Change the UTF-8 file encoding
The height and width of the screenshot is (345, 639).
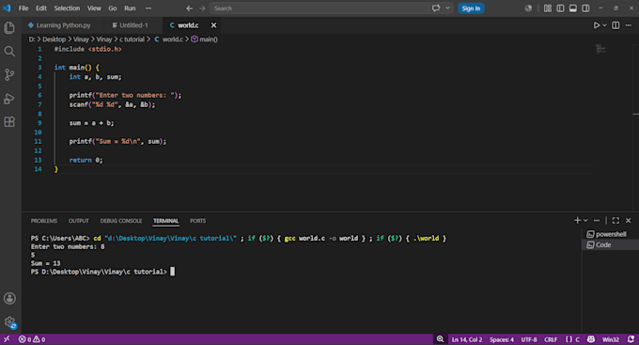[x=529, y=339]
